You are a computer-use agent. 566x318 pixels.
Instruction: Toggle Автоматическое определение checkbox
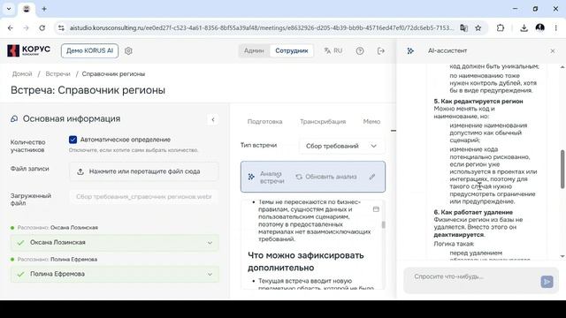coord(73,140)
